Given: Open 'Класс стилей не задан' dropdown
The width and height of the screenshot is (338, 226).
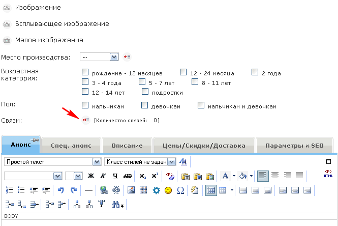Looking at the screenshot, I should point(172,161).
